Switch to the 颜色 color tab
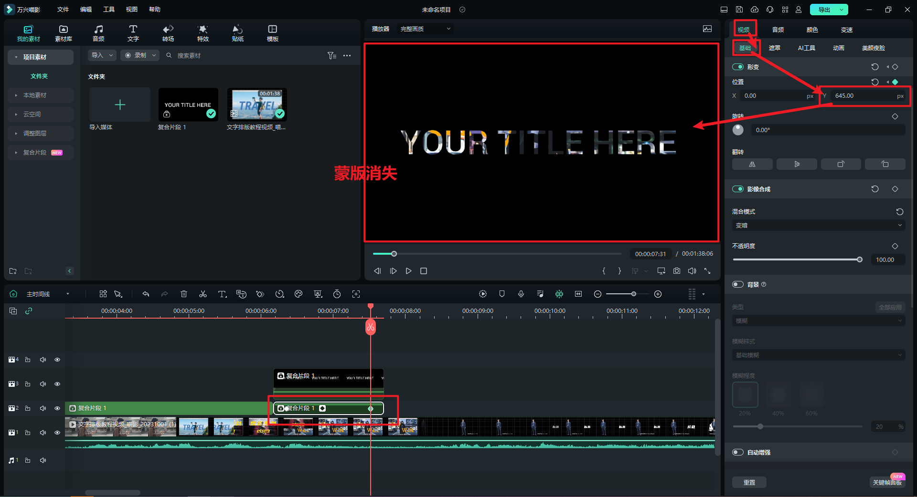This screenshot has width=917, height=497. [x=812, y=30]
